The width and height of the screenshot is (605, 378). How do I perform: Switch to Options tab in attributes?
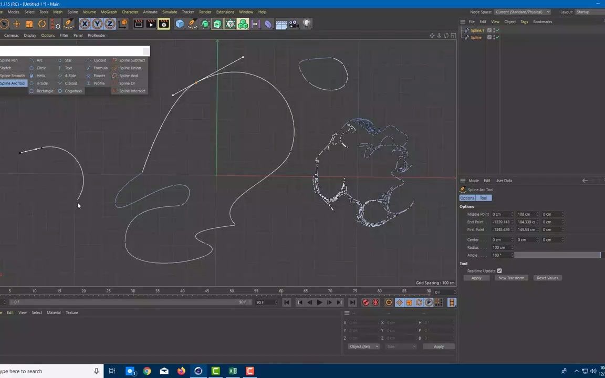(467, 198)
